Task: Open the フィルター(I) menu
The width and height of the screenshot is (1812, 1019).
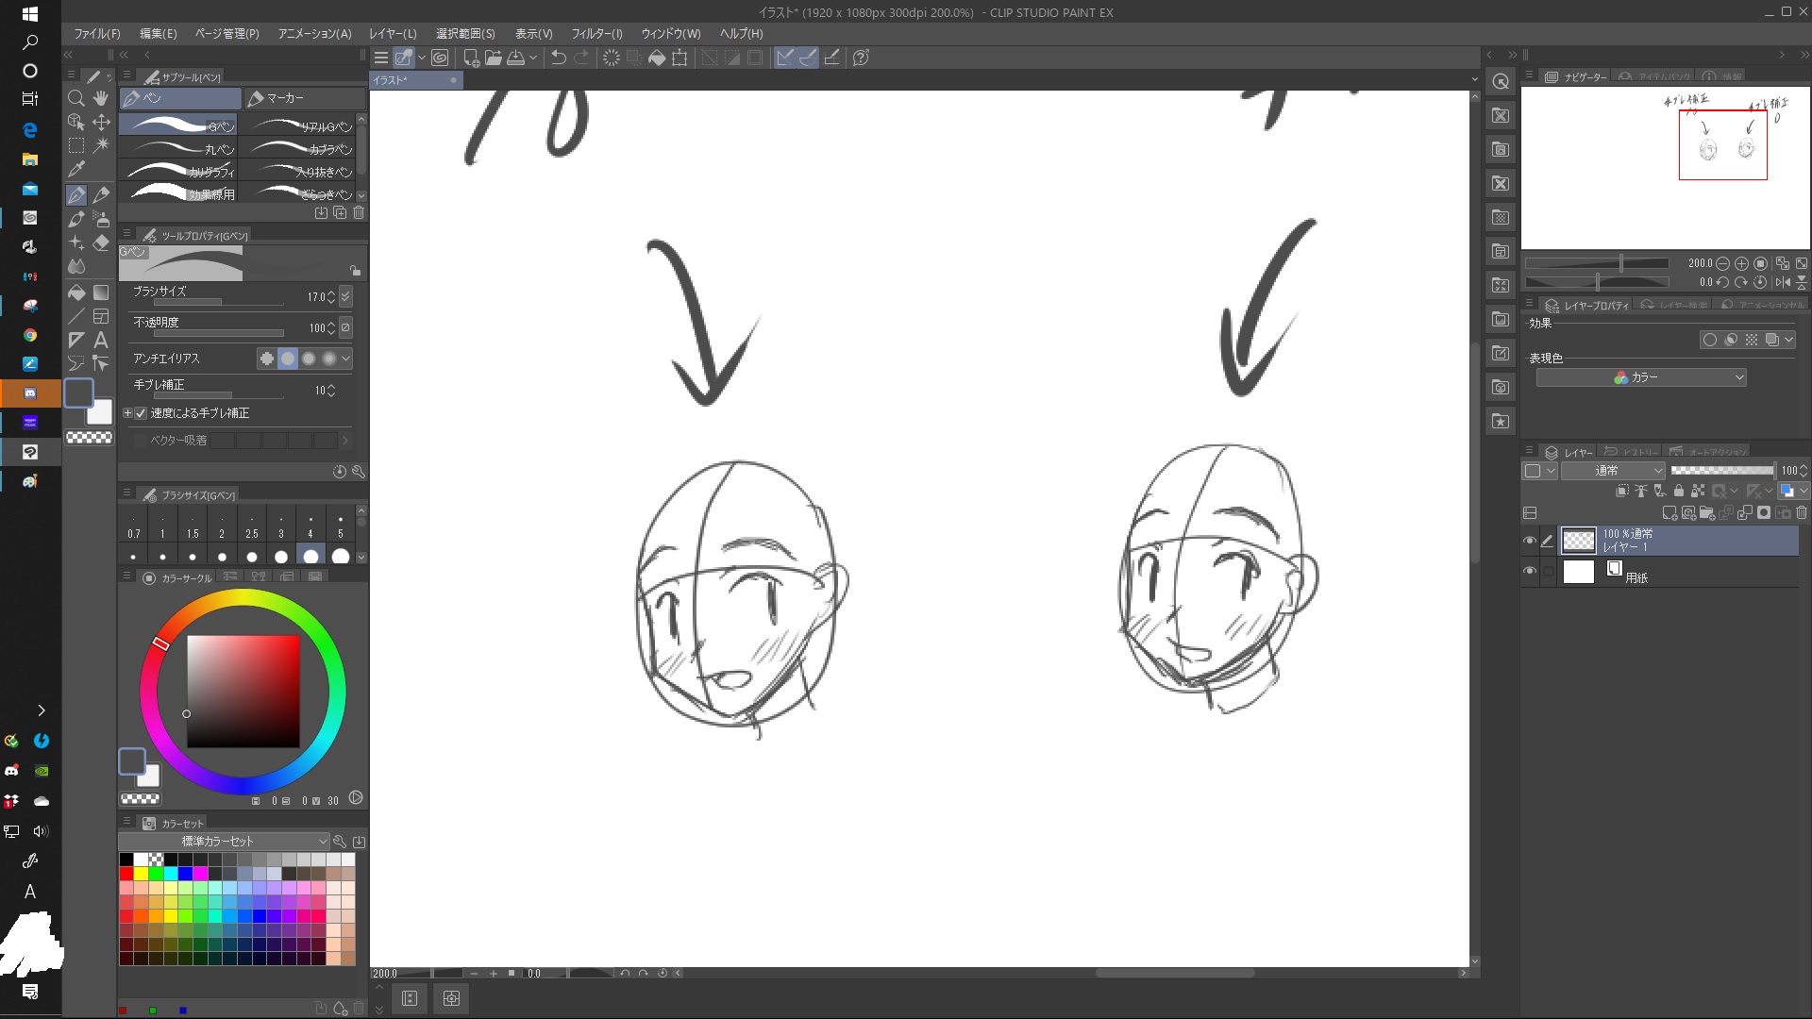Action: tap(596, 33)
